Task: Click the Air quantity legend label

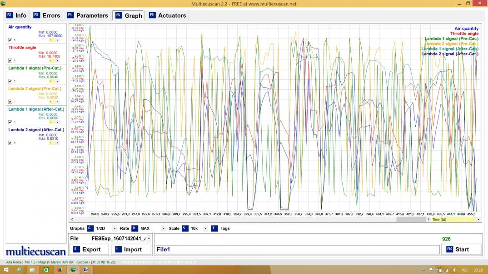Action: pyautogui.click(x=466, y=29)
